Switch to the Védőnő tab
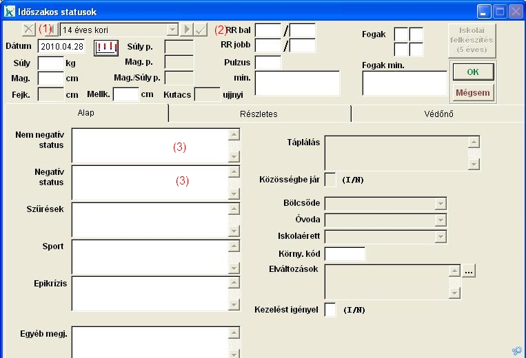 438,114
